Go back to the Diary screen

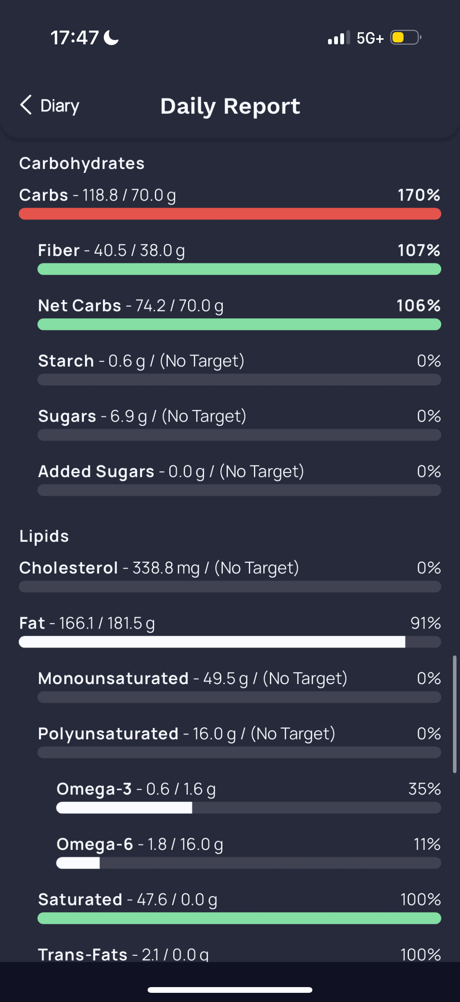point(49,105)
